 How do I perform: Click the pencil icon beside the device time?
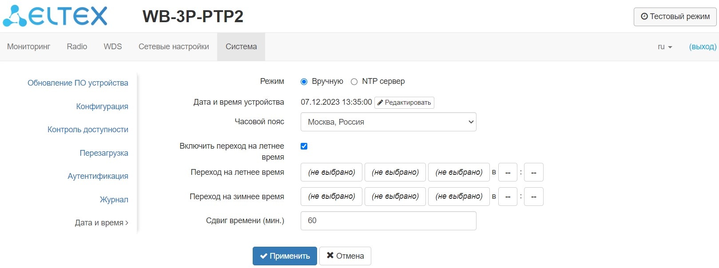tap(380, 102)
